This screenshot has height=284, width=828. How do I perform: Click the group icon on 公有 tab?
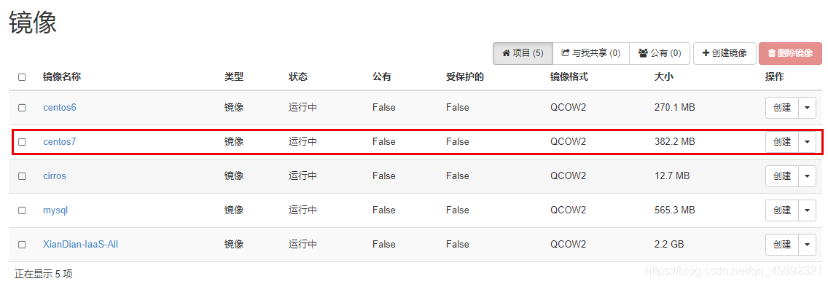pos(643,53)
